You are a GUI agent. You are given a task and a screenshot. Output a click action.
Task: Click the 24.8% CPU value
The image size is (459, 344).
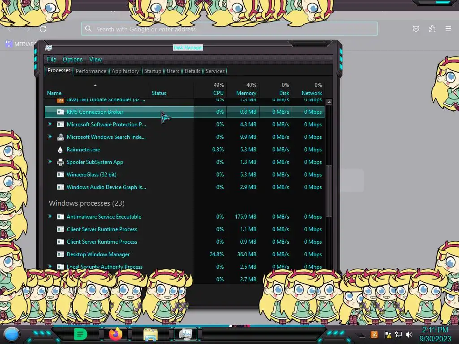pyautogui.click(x=217, y=254)
